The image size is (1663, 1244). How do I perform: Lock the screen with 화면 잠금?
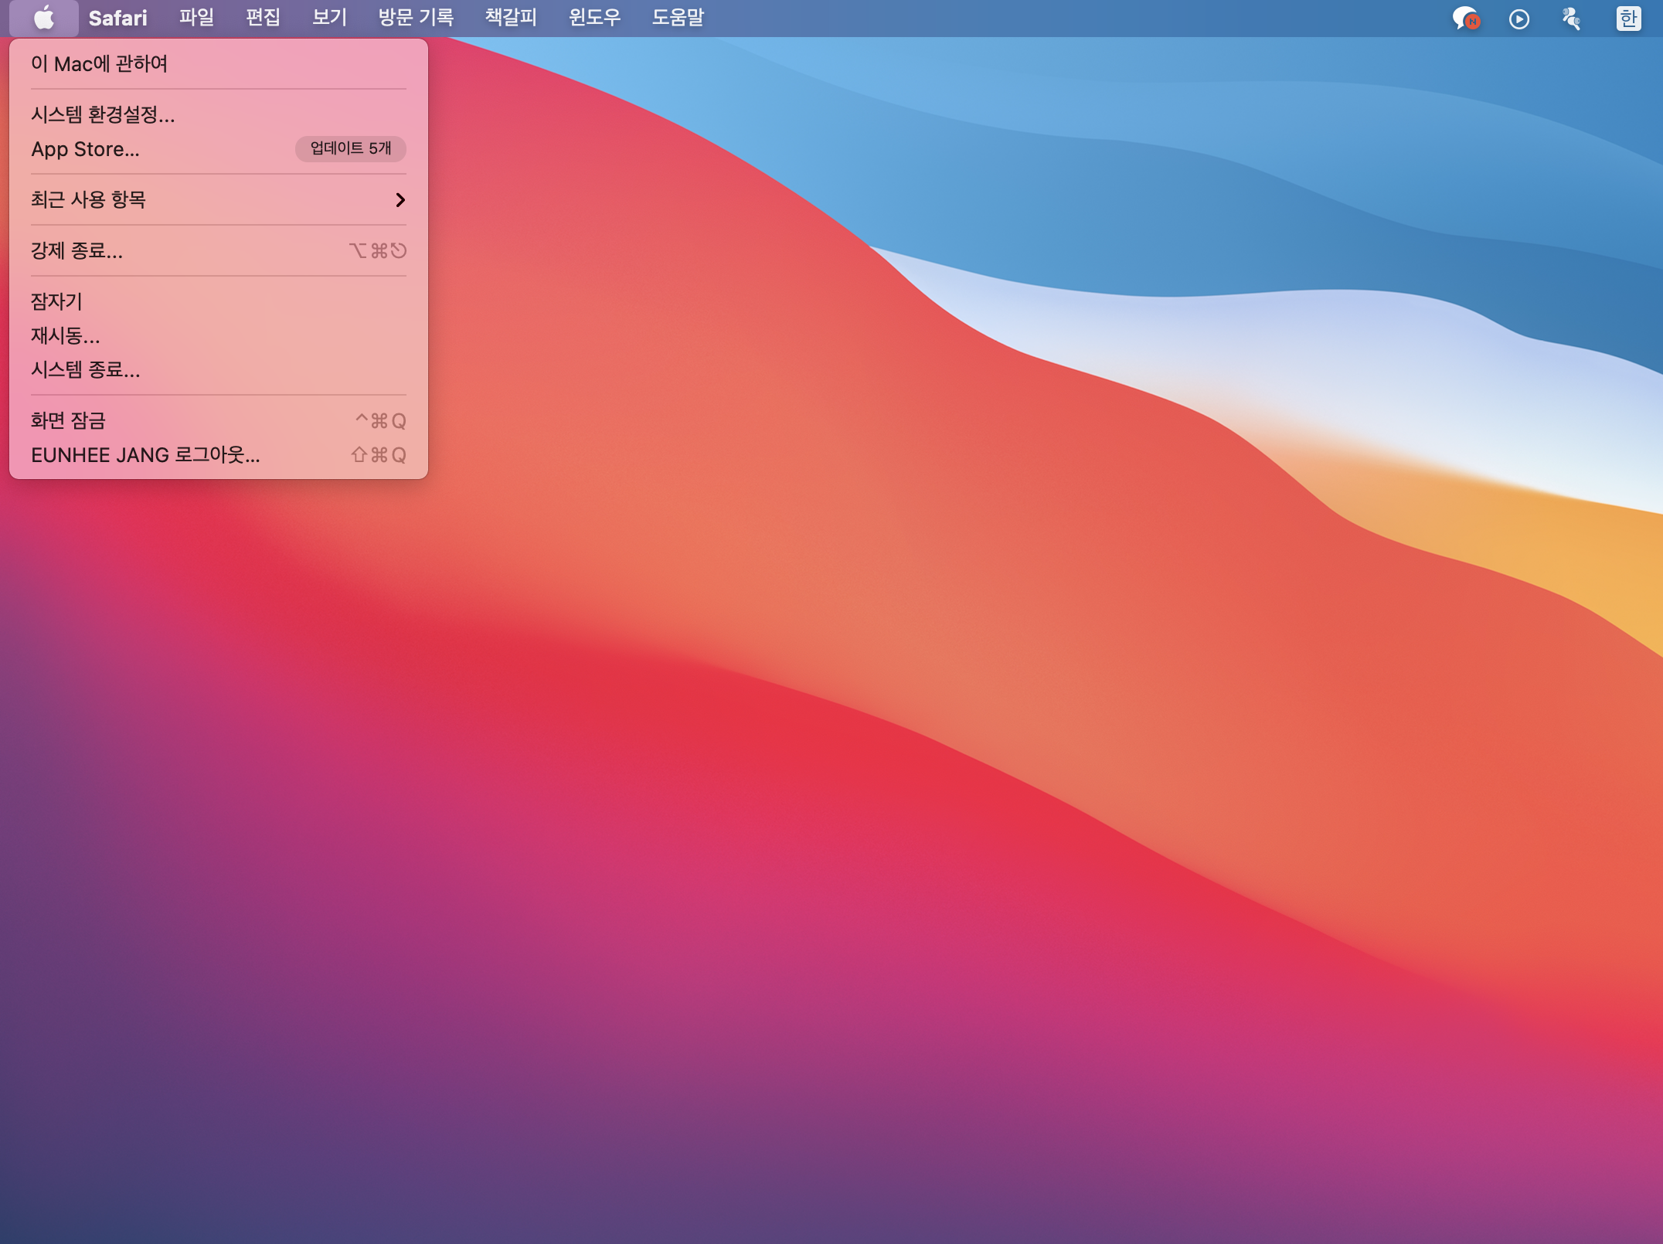pyautogui.click(x=68, y=420)
